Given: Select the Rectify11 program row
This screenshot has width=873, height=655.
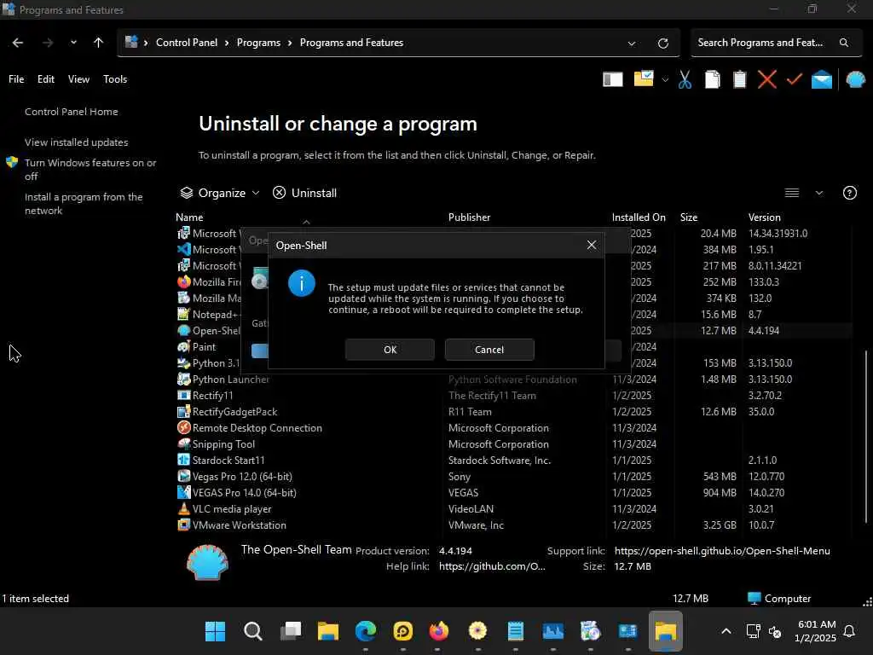Looking at the screenshot, I should 513,396.
